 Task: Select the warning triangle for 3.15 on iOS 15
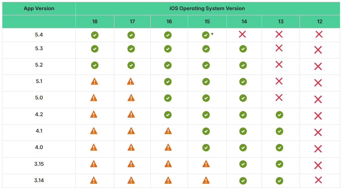pos(206,164)
